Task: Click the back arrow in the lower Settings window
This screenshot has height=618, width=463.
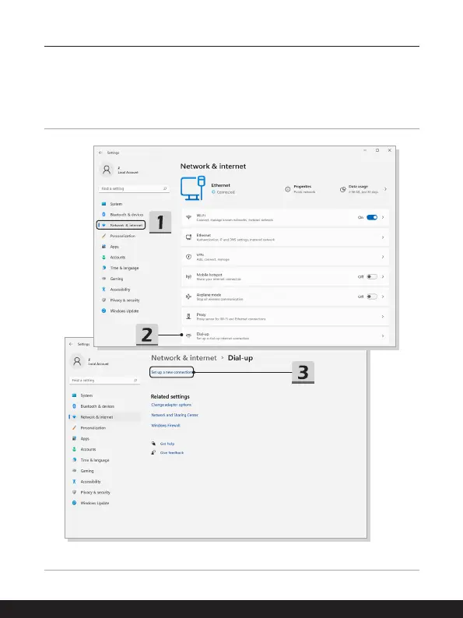Action: [71, 344]
